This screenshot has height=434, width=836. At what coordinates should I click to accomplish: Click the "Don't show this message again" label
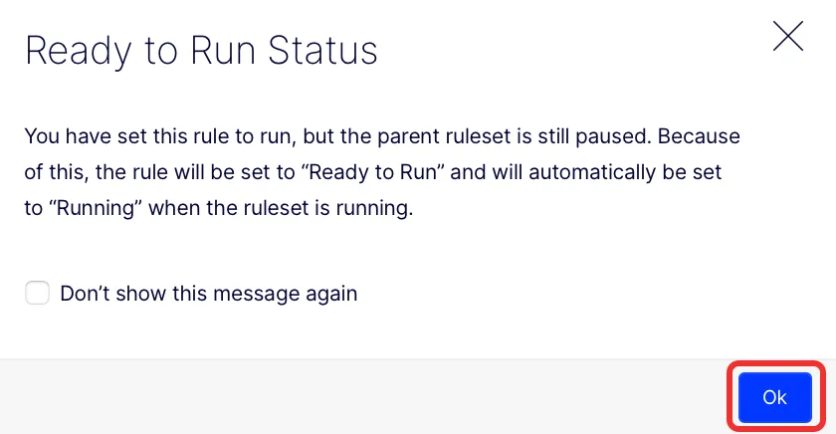click(x=208, y=294)
